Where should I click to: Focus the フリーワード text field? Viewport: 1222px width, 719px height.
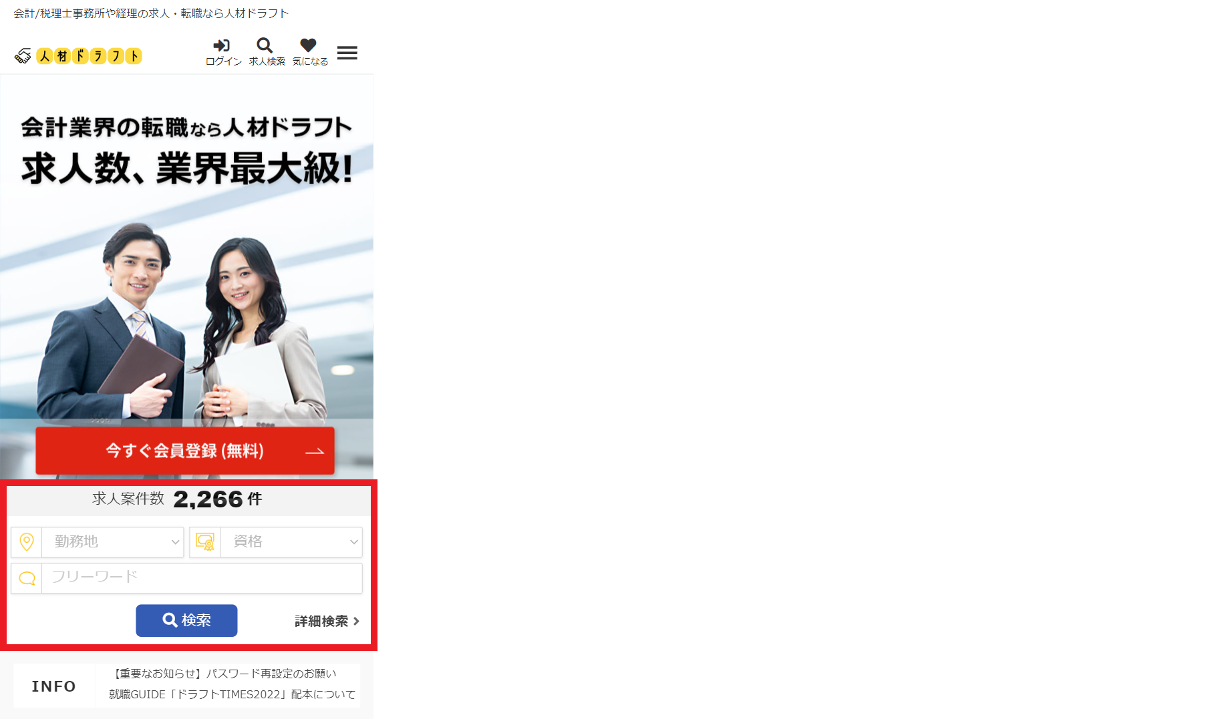(202, 578)
